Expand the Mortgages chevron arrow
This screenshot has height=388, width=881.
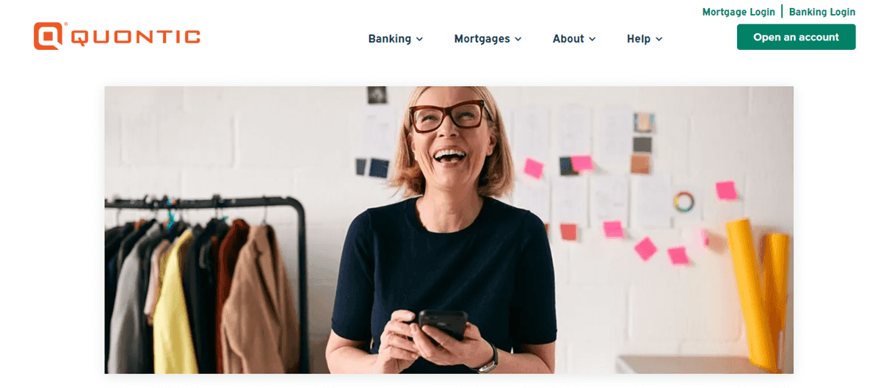pos(518,39)
